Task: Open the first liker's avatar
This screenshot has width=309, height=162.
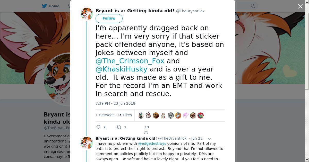Action: coord(141,115)
